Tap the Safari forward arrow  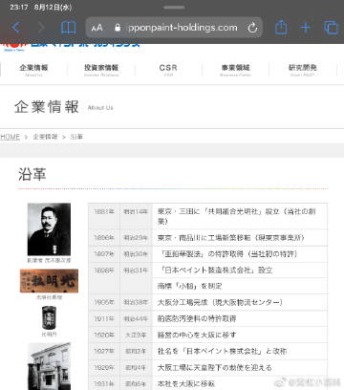[41, 28]
